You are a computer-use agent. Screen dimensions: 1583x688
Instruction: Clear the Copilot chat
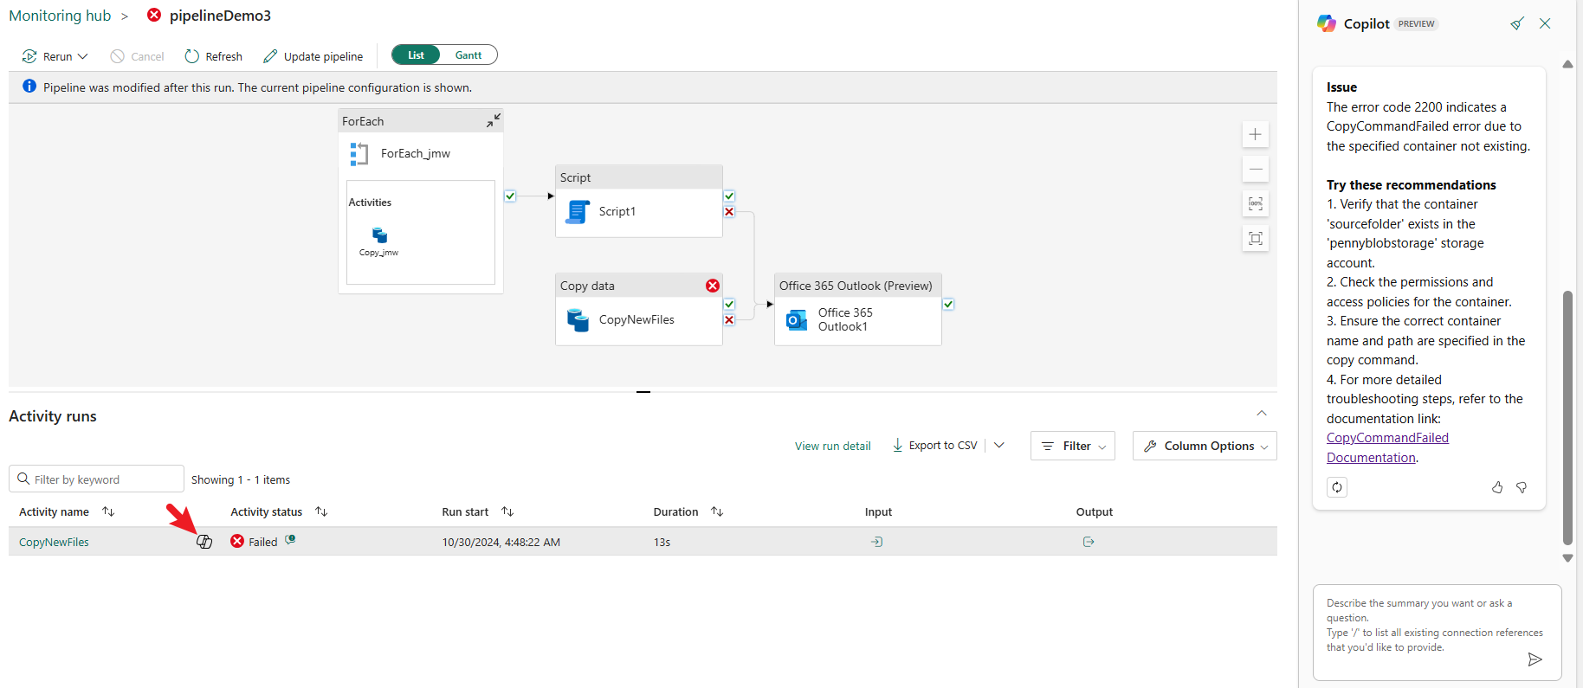pyautogui.click(x=1517, y=23)
